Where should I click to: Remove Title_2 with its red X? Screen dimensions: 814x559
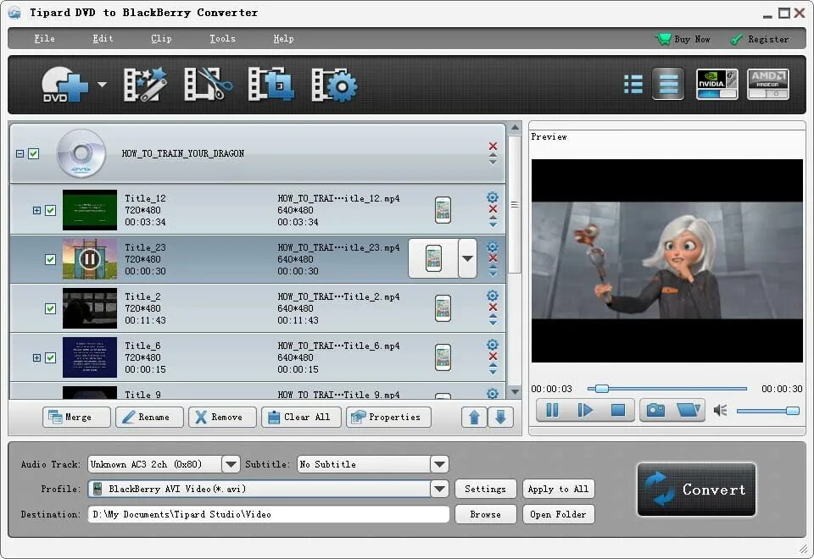point(493,307)
